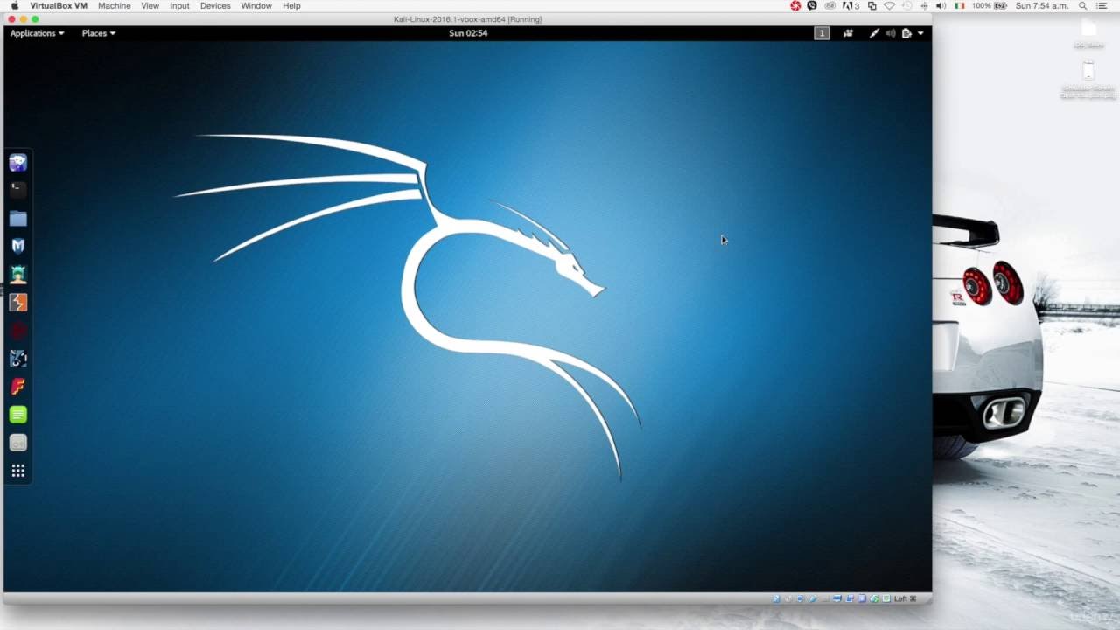Click the 100% battery indicator

click(x=990, y=5)
